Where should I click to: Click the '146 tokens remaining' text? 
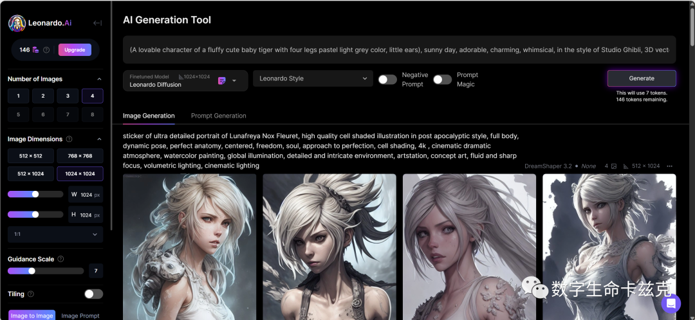642,100
